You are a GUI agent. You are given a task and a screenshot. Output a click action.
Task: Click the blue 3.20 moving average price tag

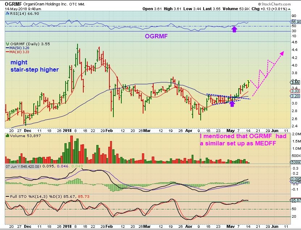pos(294,96)
